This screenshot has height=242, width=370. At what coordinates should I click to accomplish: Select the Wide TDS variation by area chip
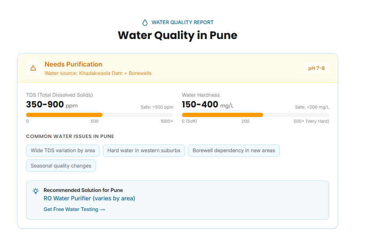tap(63, 150)
